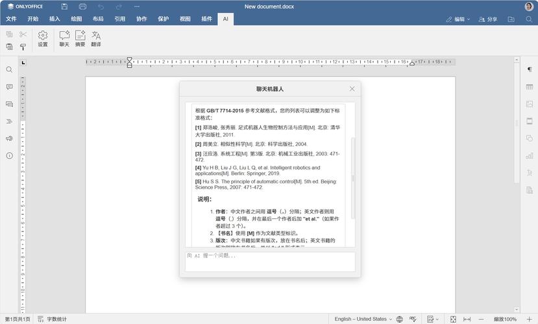Click the Open file location icon

coord(511,19)
